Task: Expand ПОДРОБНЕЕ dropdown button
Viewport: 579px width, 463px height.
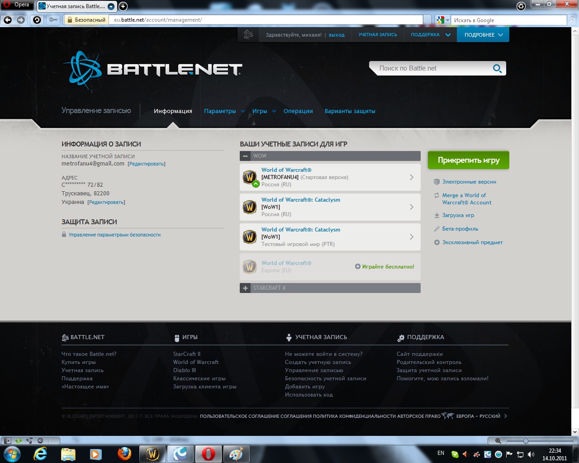Action: [x=483, y=35]
